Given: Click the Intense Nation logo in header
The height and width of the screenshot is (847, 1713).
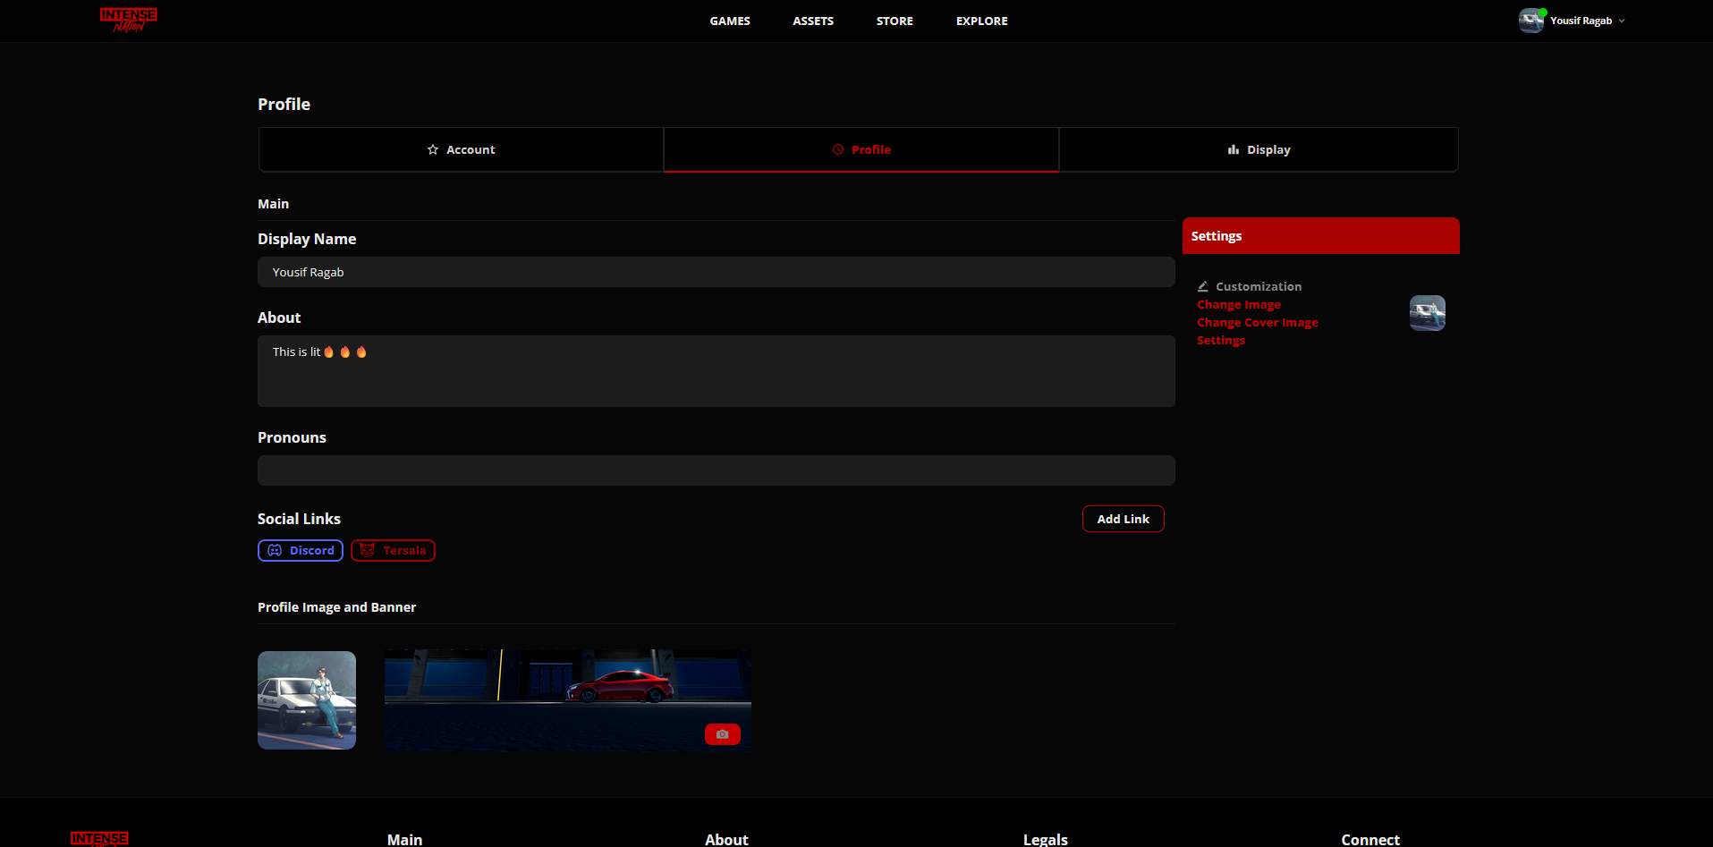Looking at the screenshot, I should (128, 20).
